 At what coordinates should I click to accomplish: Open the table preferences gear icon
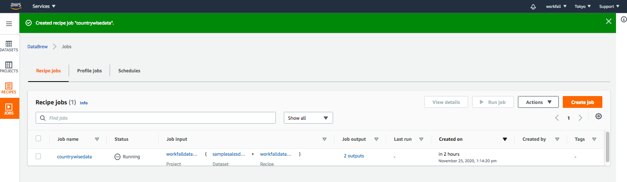click(x=598, y=116)
